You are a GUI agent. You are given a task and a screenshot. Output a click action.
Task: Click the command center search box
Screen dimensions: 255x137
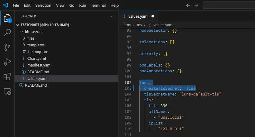tap(229, 5)
